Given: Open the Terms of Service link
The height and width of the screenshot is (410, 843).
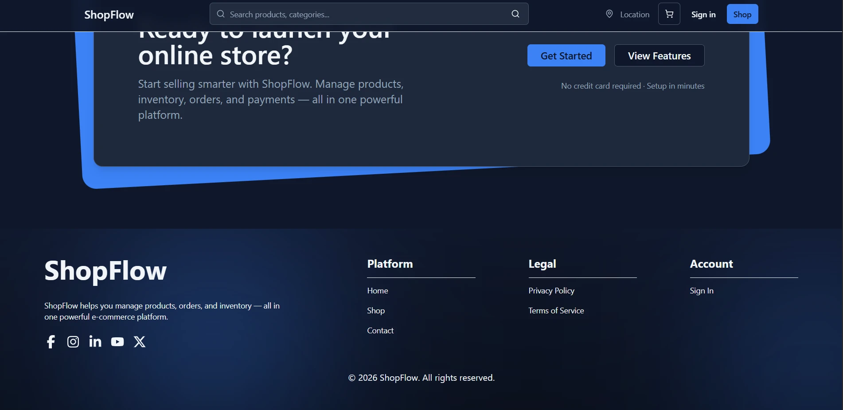Looking at the screenshot, I should point(556,311).
